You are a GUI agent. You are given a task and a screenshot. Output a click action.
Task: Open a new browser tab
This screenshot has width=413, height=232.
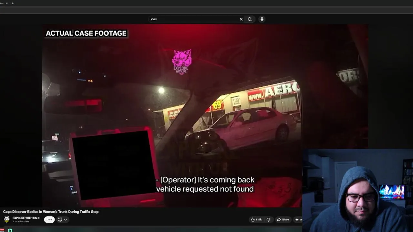point(13,3)
